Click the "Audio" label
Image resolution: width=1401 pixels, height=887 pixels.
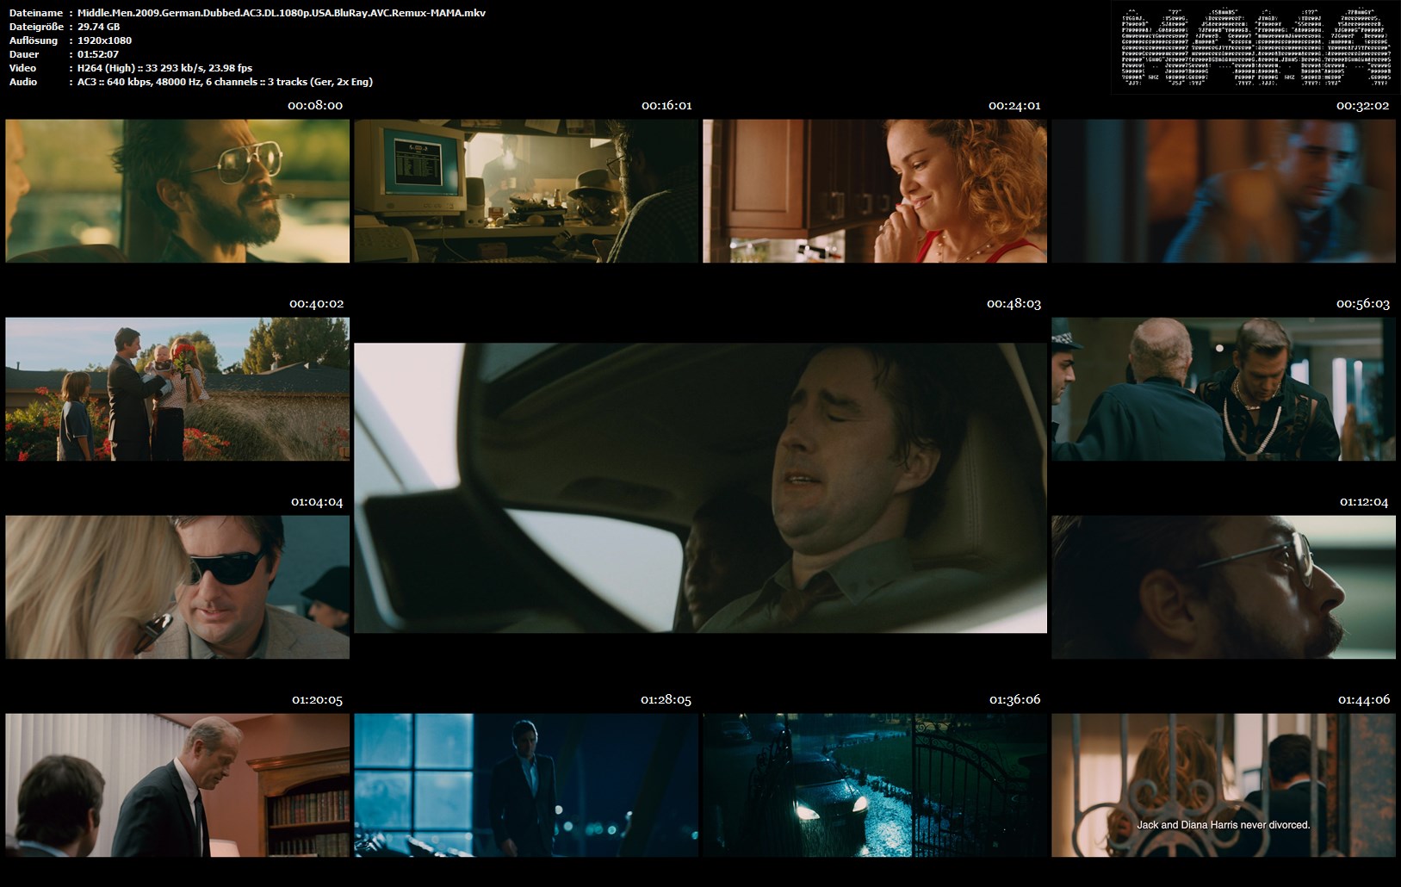tap(23, 82)
